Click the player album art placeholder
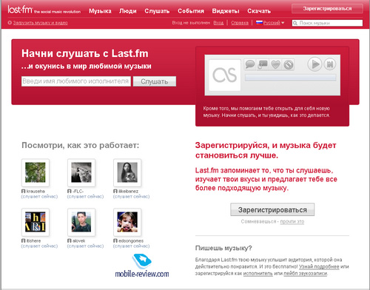 (225, 75)
